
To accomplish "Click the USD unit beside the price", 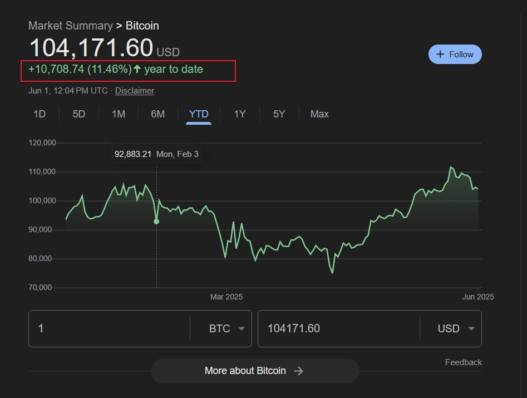I will click(x=168, y=52).
